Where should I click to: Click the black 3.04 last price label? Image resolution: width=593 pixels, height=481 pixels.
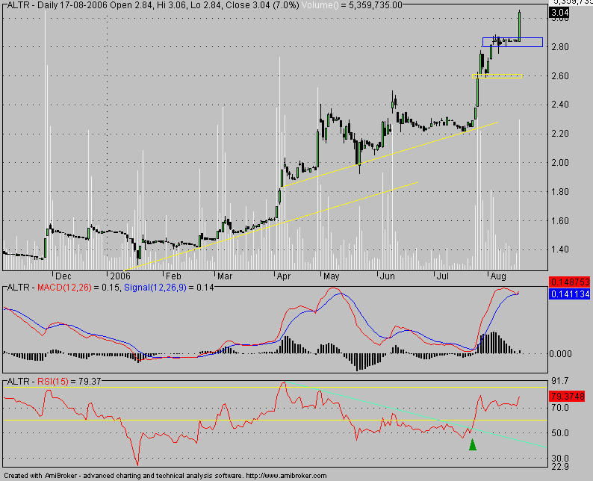(559, 13)
